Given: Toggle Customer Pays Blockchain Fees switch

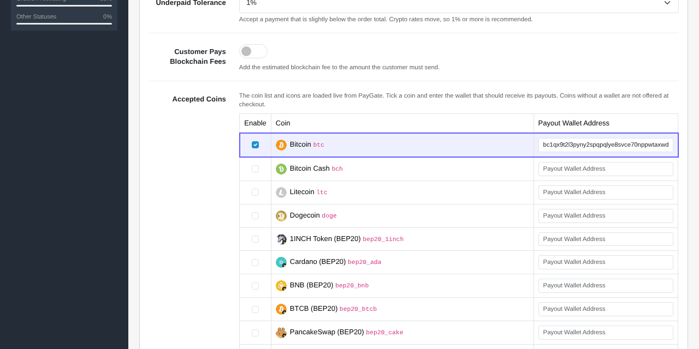Looking at the screenshot, I should (253, 51).
